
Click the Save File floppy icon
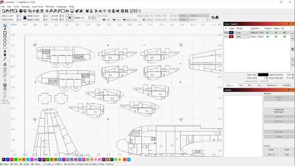(12, 11)
